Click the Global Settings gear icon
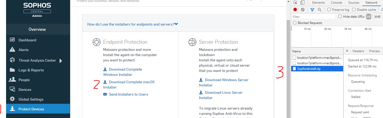 12,99
